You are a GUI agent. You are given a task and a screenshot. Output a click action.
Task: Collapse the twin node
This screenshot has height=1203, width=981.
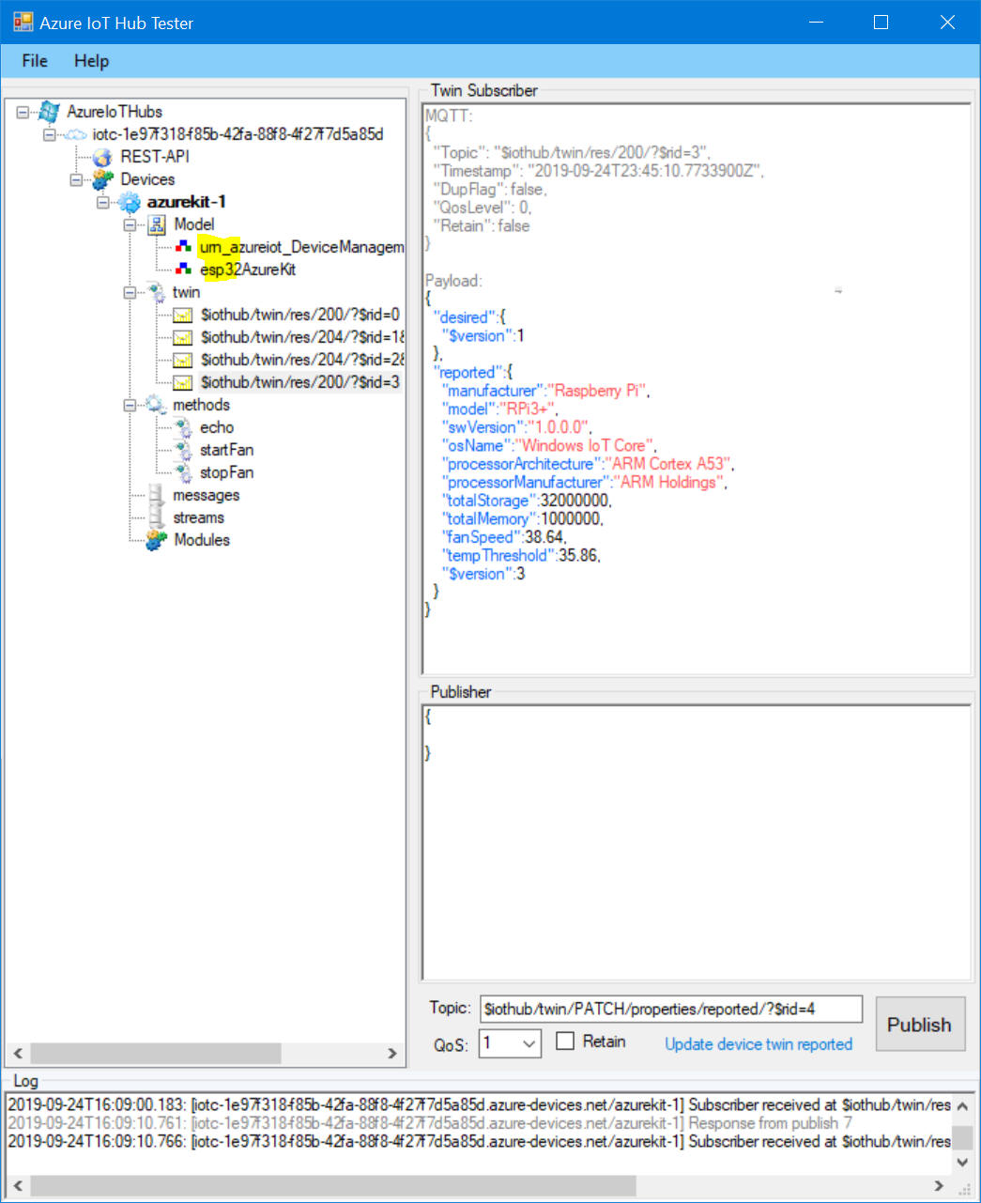[130, 292]
